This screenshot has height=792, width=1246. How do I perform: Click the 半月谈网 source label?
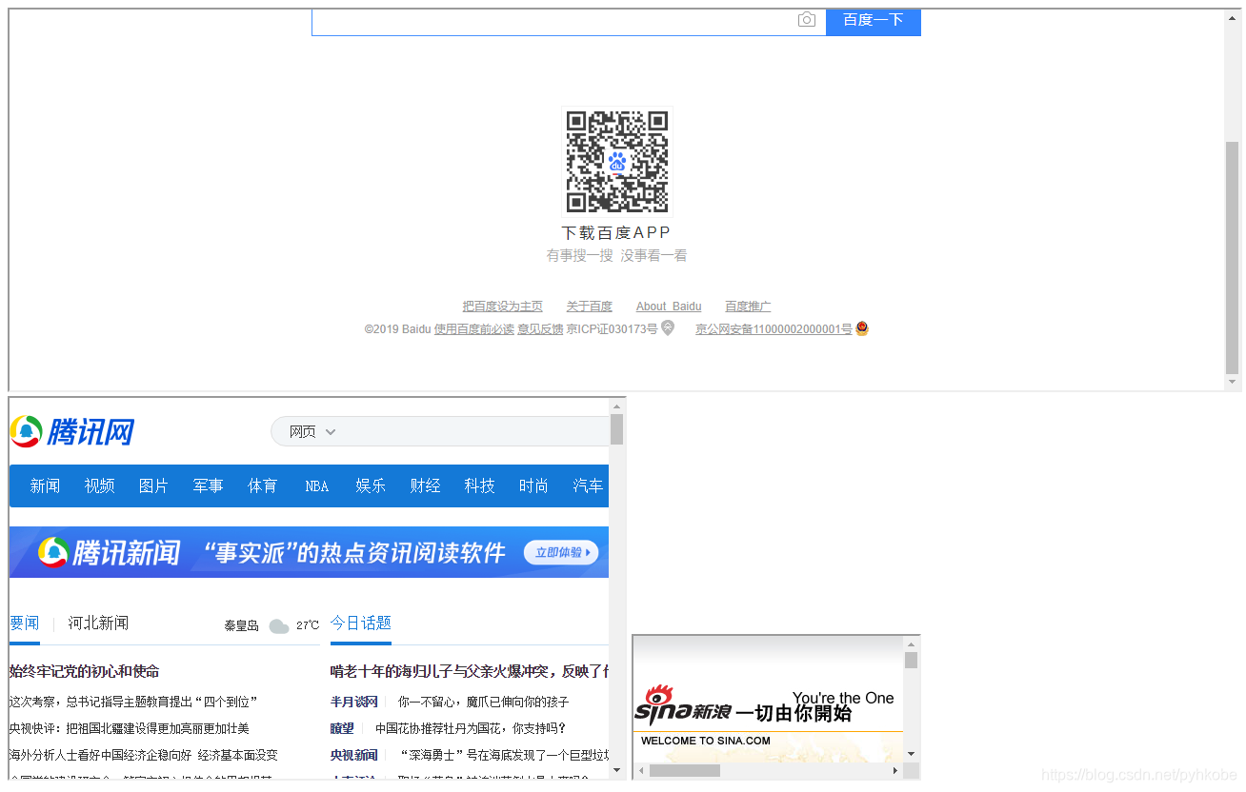click(354, 703)
